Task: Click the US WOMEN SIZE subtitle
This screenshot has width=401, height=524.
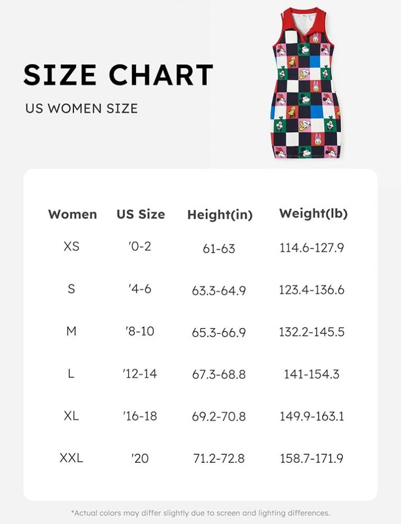Action: pyautogui.click(x=81, y=109)
